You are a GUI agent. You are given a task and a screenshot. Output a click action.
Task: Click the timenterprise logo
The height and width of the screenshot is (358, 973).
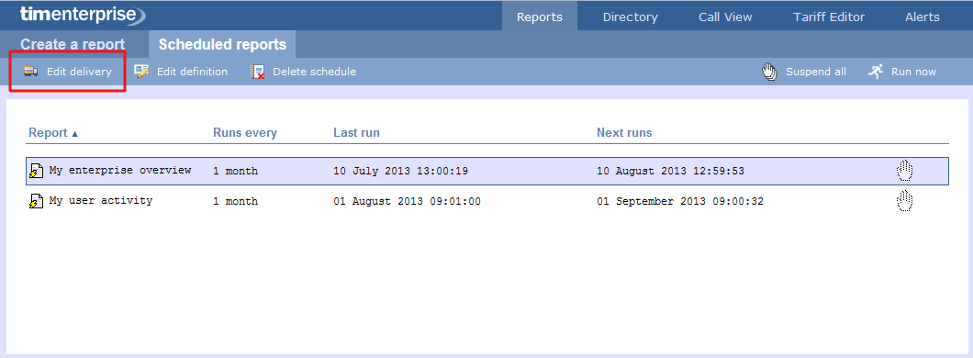[83, 15]
